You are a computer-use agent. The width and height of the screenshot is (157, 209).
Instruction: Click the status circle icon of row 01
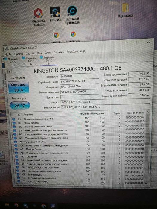tap(14, 119)
